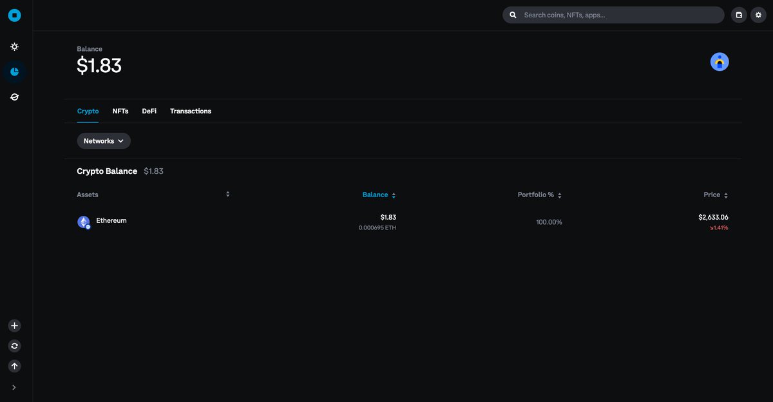Expand the sidebar with the chevron
The image size is (773, 402).
click(x=14, y=387)
